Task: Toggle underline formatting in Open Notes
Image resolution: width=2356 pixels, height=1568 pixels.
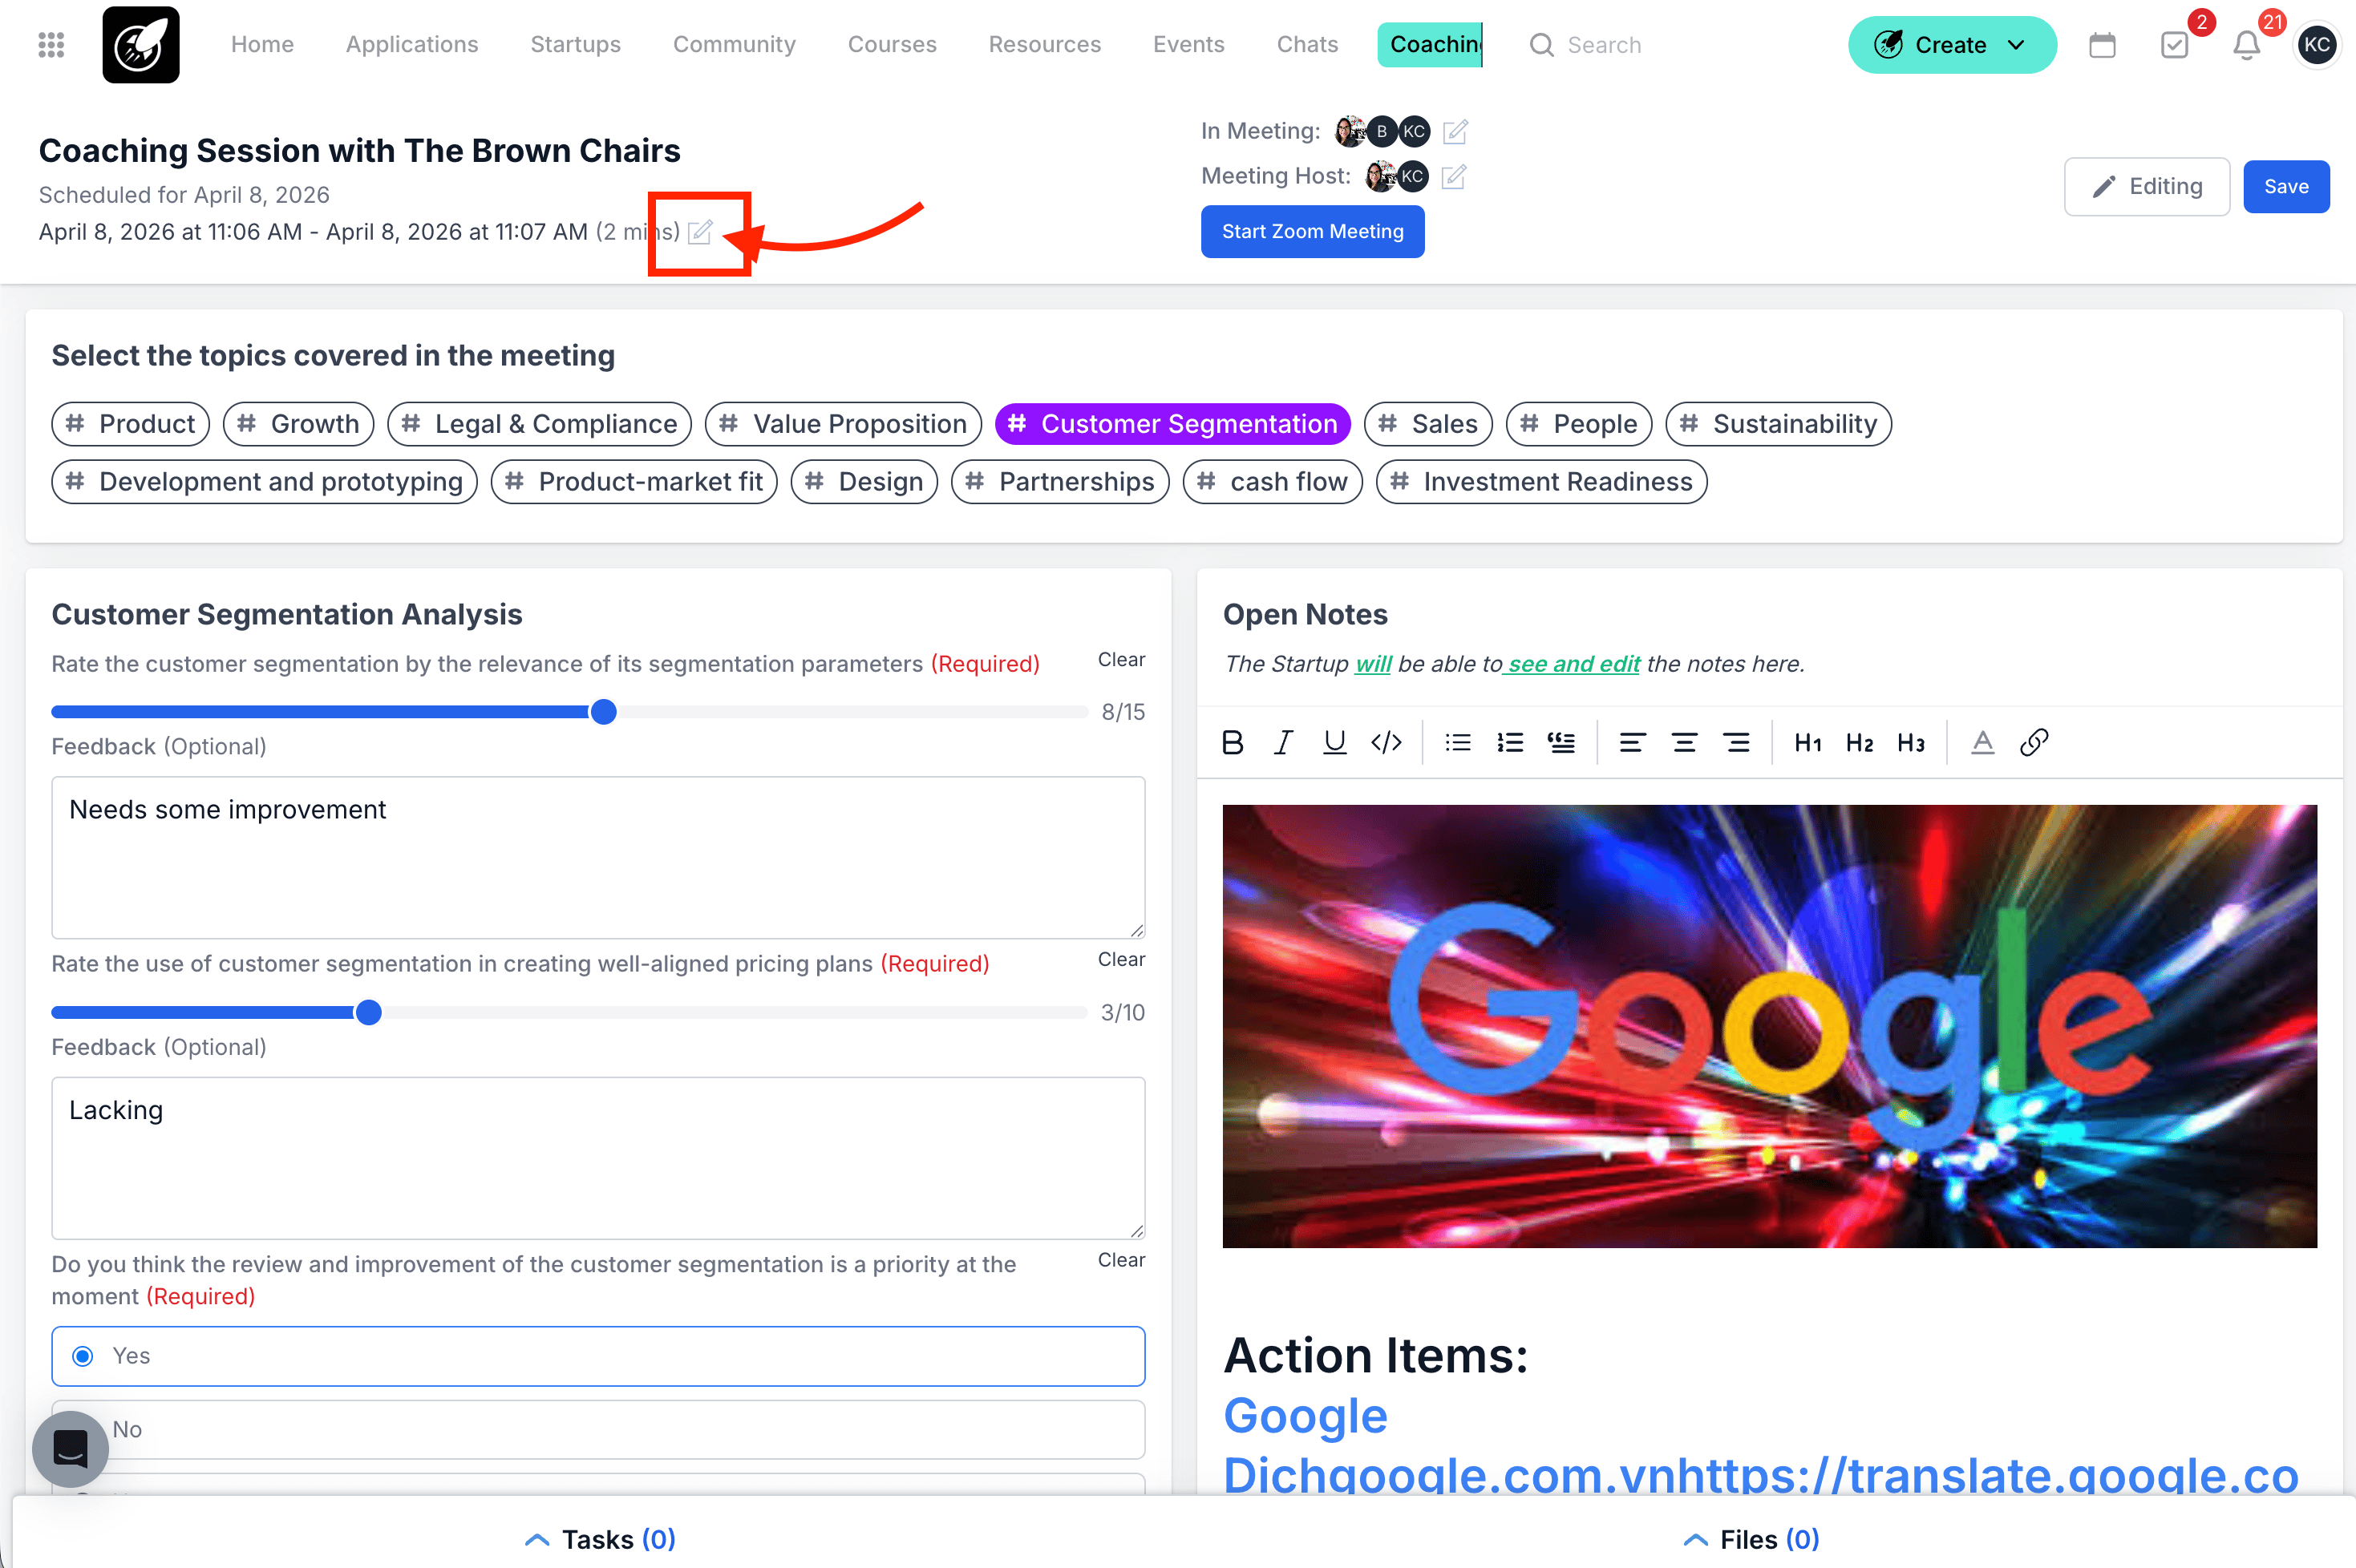Action: tap(1334, 742)
